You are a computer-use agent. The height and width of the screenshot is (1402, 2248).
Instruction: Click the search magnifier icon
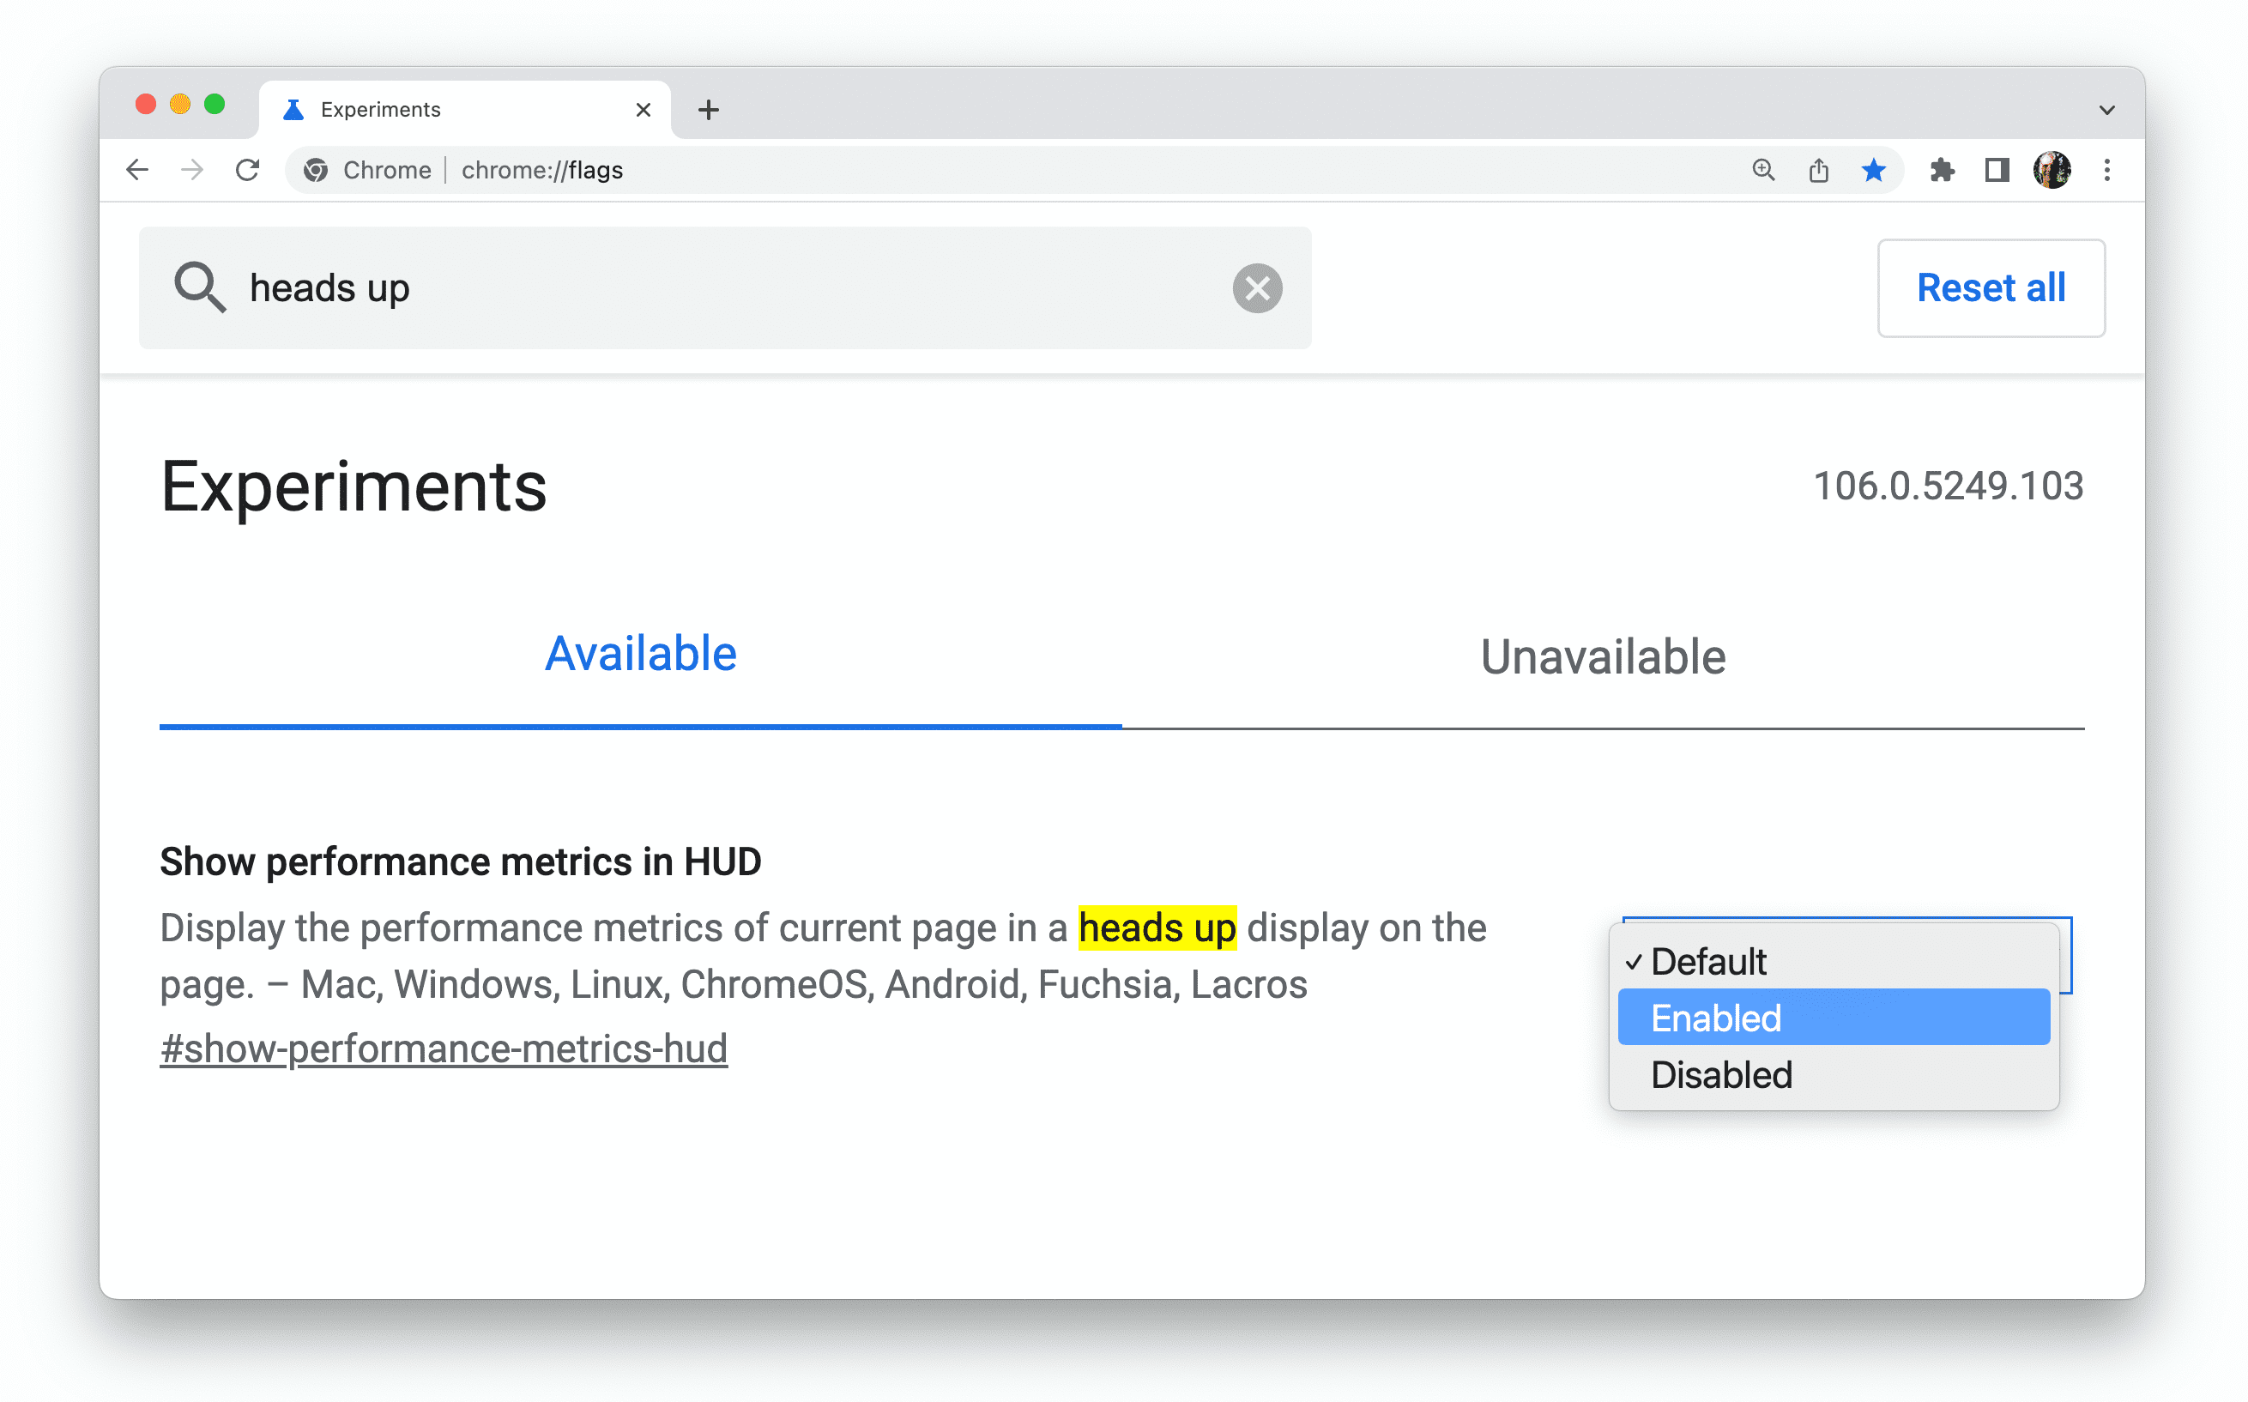coord(199,287)
